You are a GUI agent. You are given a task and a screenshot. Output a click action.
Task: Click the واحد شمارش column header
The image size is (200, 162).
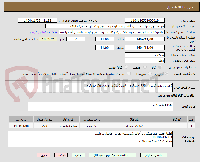tap(91, 120)
